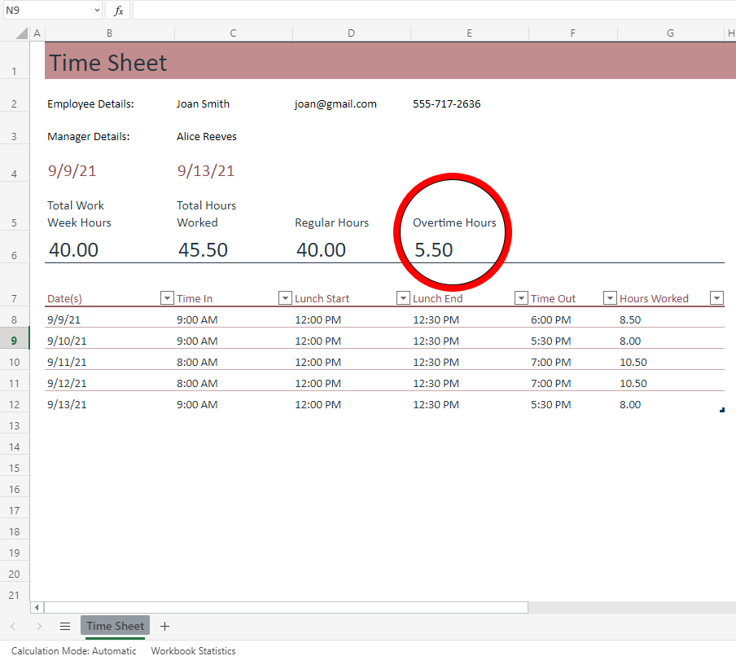Click the horizontal scroll left arrow
The height and width of the screenshot is (656, 736).
pyautogui.click(x=37, y=607)
